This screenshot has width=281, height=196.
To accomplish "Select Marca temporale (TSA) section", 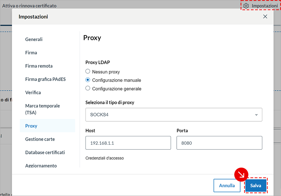I will [43, 109].
